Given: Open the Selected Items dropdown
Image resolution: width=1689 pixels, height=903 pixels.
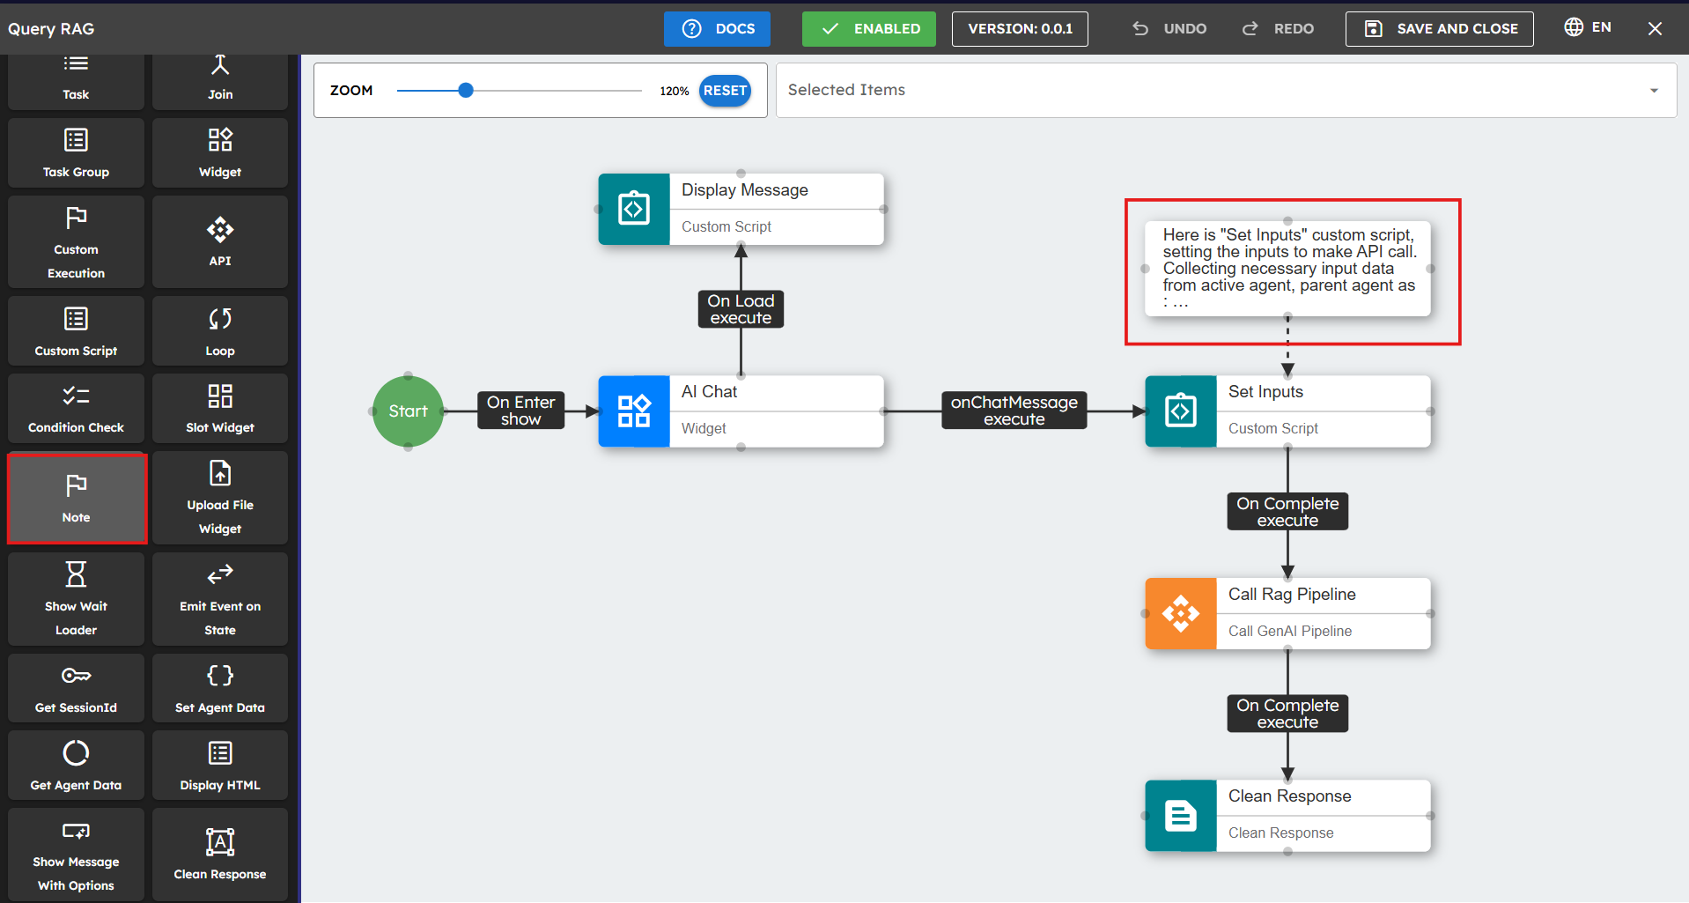Looking at the screenshot, I should click(1224, 90).
